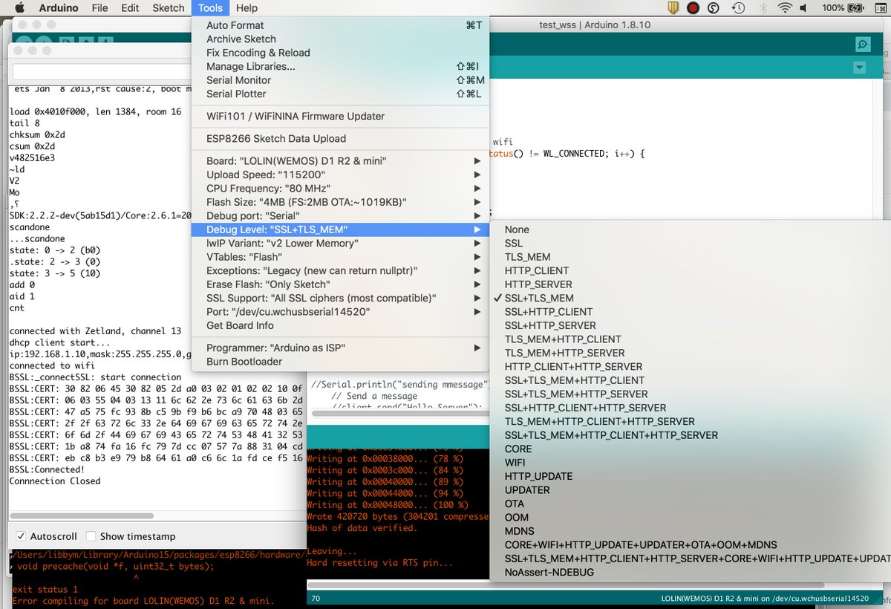Expand the Board submenu
The image size is (891, 609).
(x=340, y=160)
